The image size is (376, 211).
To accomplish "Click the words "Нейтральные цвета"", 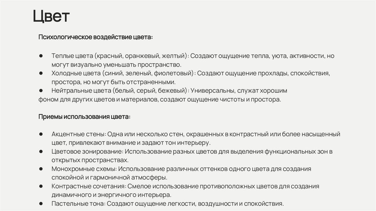I will [x=82, y=90].
